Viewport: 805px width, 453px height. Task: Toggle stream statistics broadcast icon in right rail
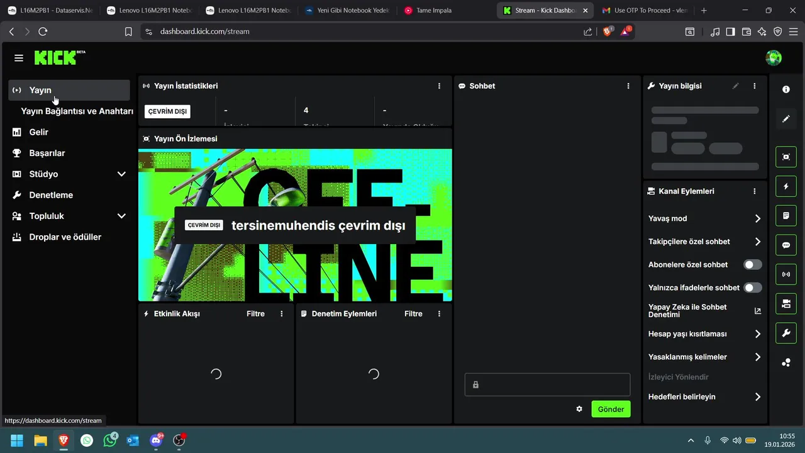(x=786, y=274)
